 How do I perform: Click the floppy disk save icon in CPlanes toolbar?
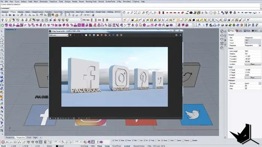53,15
